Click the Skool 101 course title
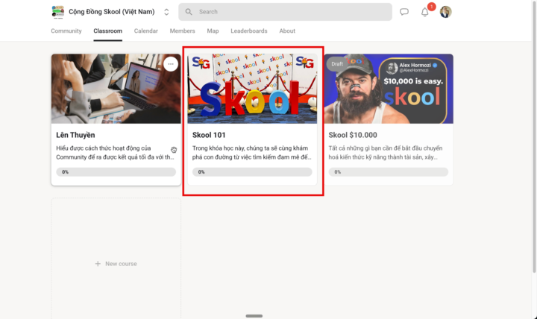This screenshot has height=319, width=537. tap(209, 135)
